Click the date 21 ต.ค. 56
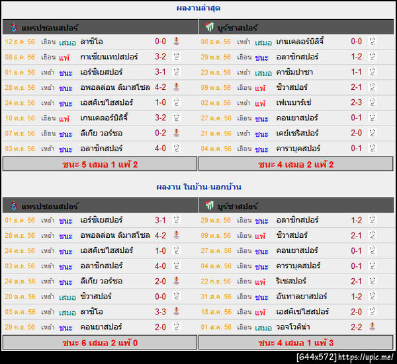 [x=216, y=133]
